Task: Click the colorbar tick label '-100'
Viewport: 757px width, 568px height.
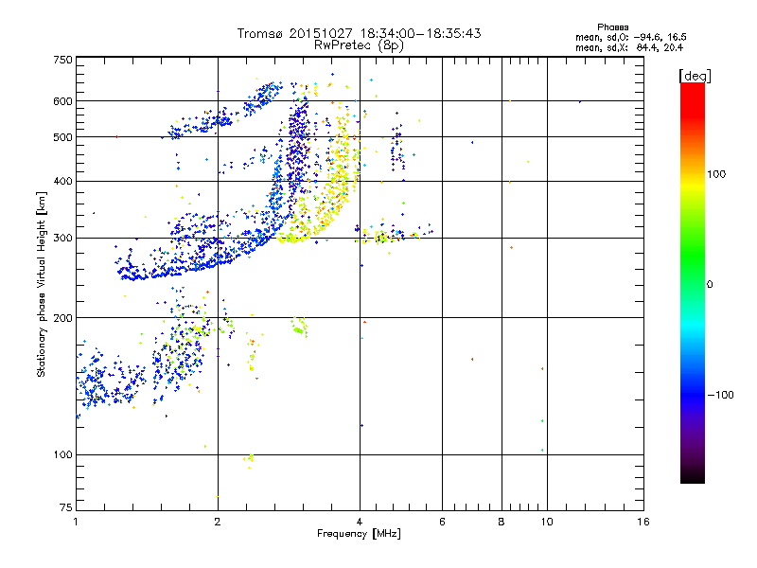Action: point(720,395)
